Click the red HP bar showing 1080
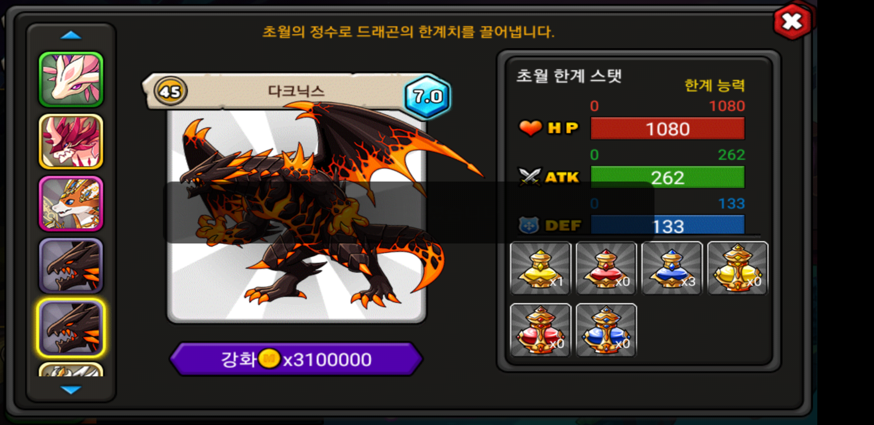The image size is (874, 425). [x=668, y=128]
